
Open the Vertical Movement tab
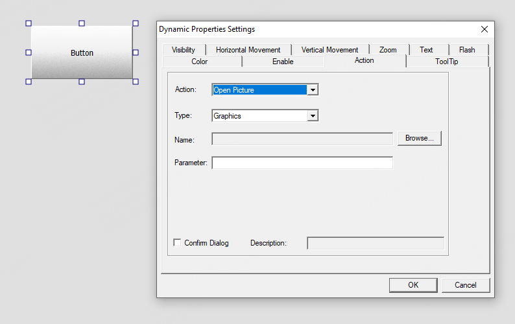(x=329, y=49)
